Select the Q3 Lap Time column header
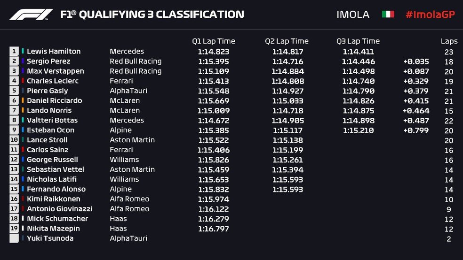Screen dimensions: 463x260 pos(358,41)
